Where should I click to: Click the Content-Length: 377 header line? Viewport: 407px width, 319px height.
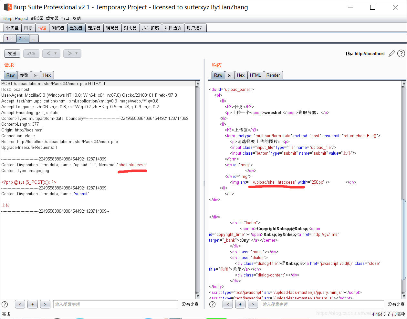click(20, 124)
